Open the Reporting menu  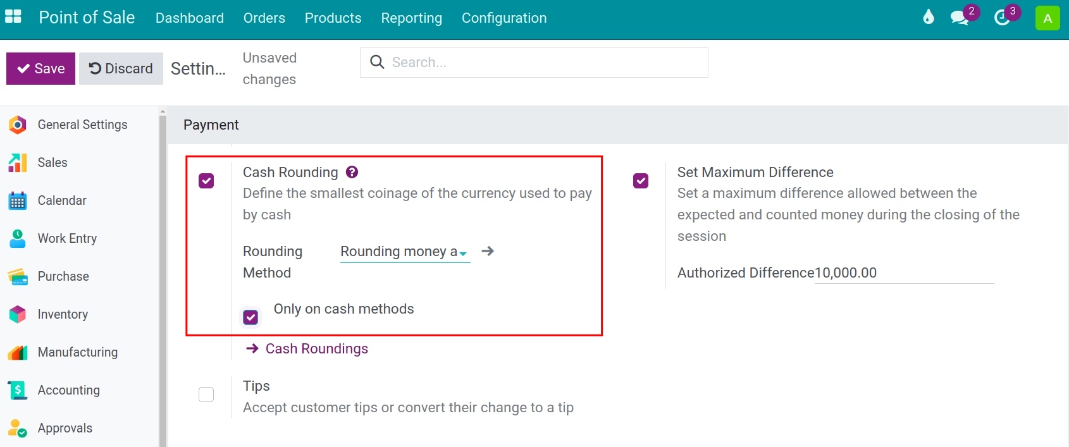(x=412, y=18)
